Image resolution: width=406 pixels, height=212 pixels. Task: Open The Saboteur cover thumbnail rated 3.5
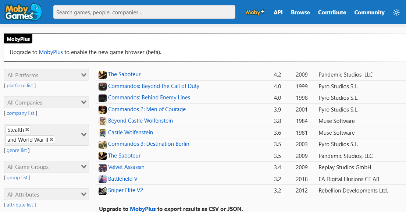[x=103, y=156]
